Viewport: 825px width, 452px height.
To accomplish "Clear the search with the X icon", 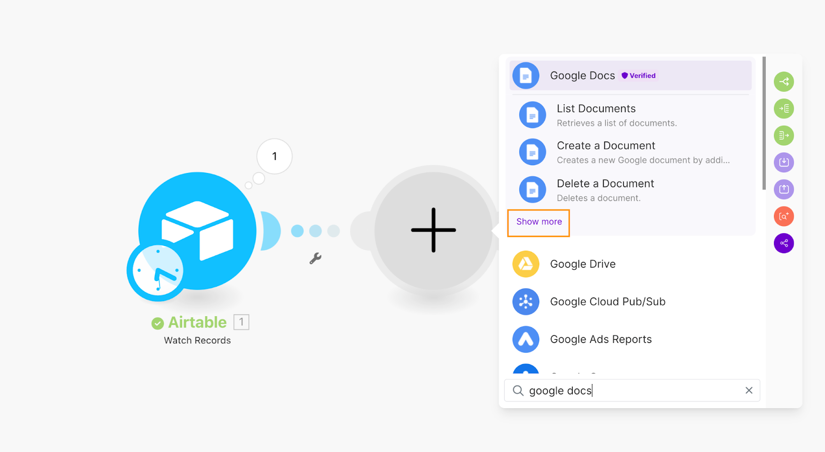I will coord(749,391).
